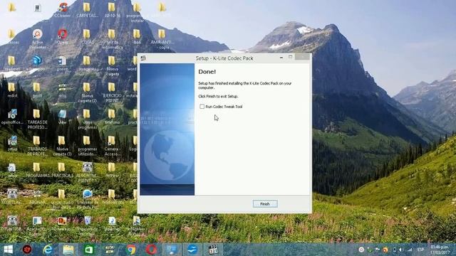Select the telefono desktop folder

click(x=112, y=117)
